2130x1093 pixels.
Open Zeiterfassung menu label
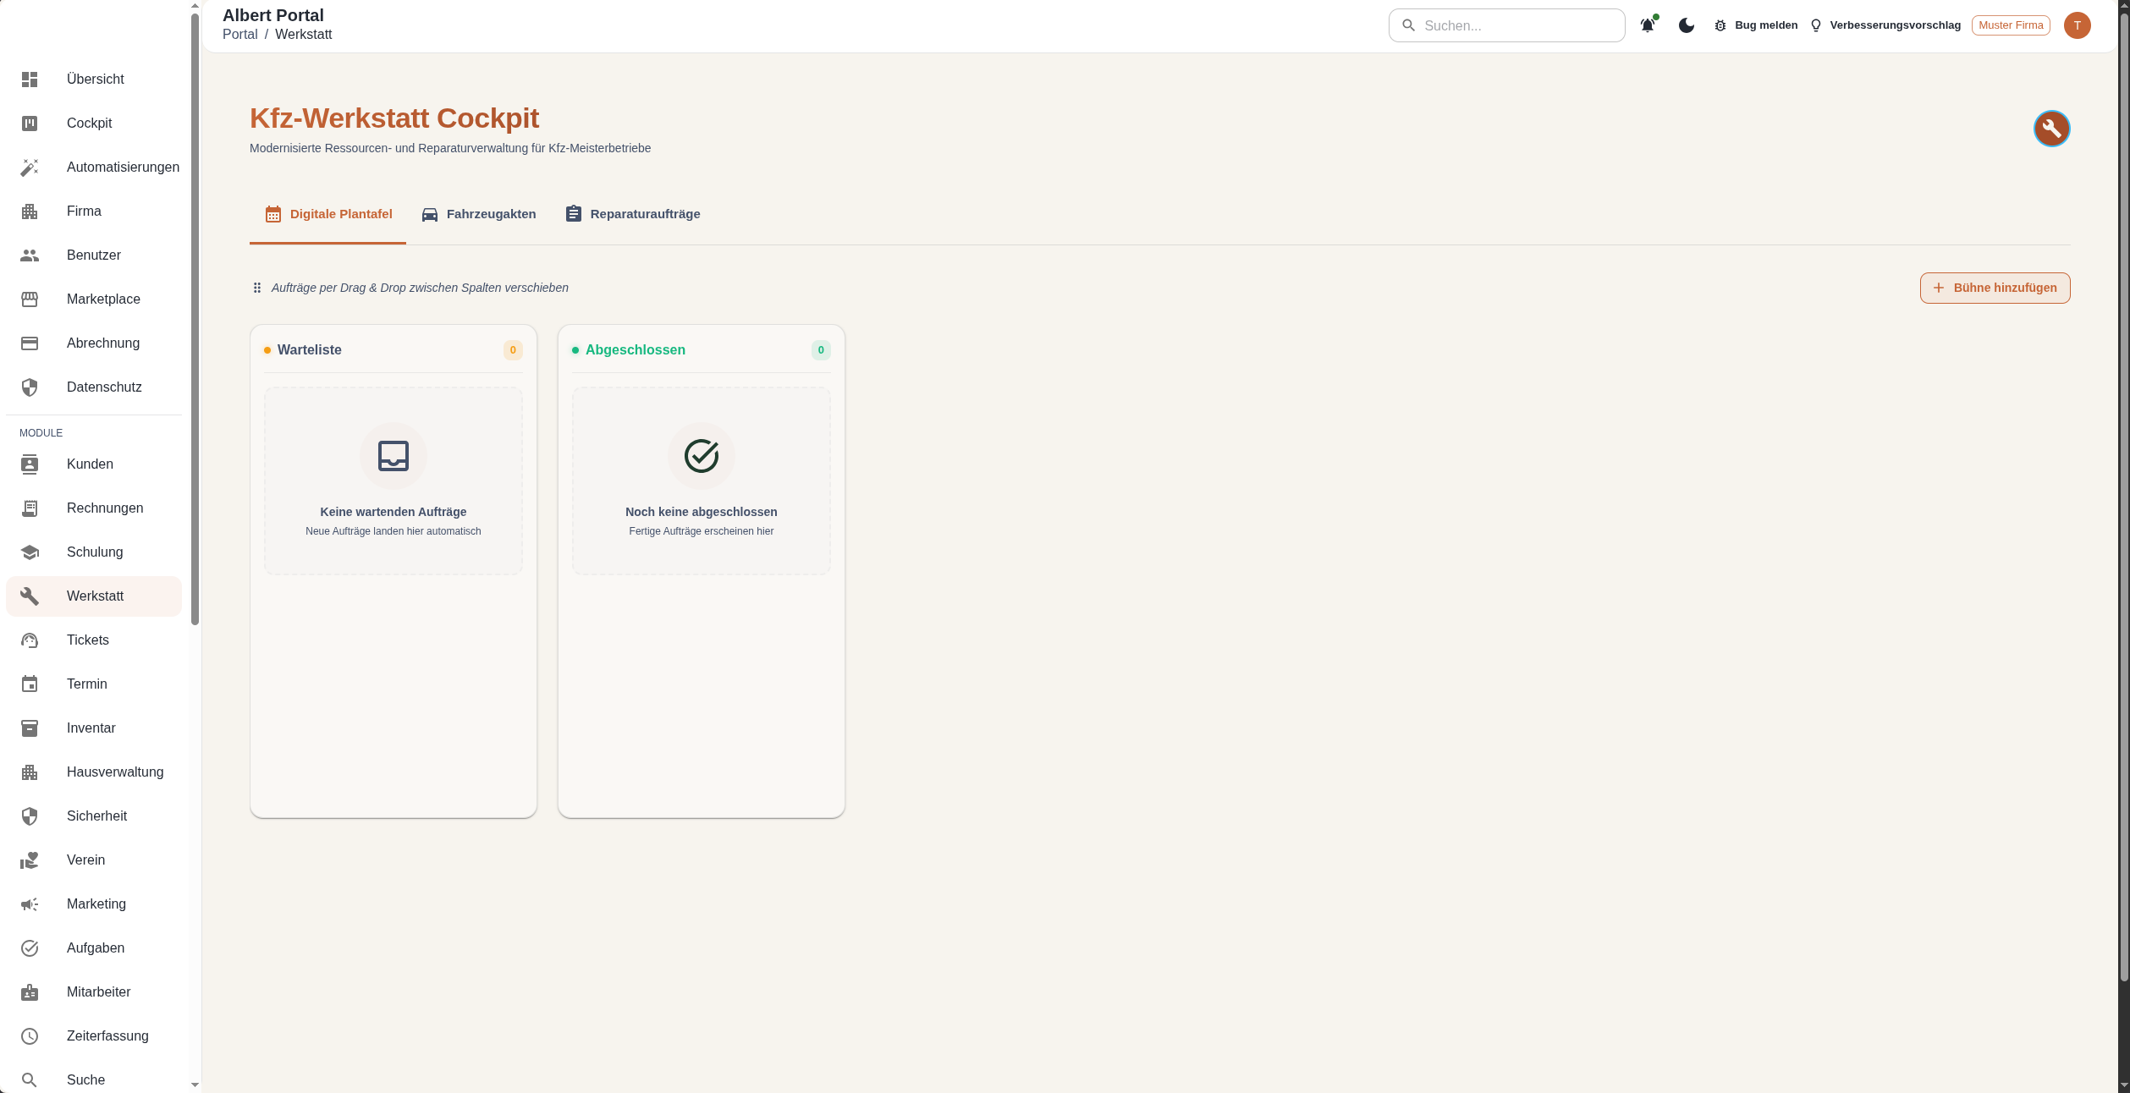pos(107,1036)
